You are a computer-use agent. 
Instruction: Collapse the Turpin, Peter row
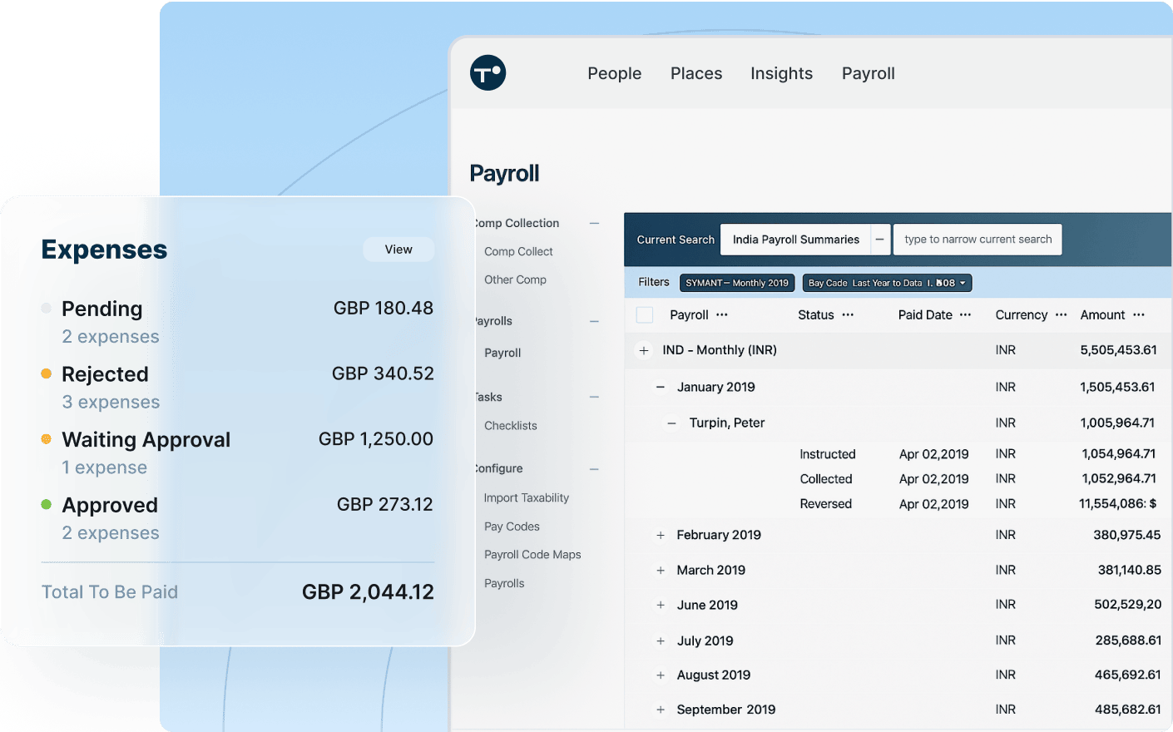(672, 423)
